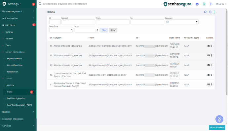This screenshot has height=131, width=228.
Task: Open the E-mail group in the sidebar
Action: pyautogui.click(x=9, y=78)
